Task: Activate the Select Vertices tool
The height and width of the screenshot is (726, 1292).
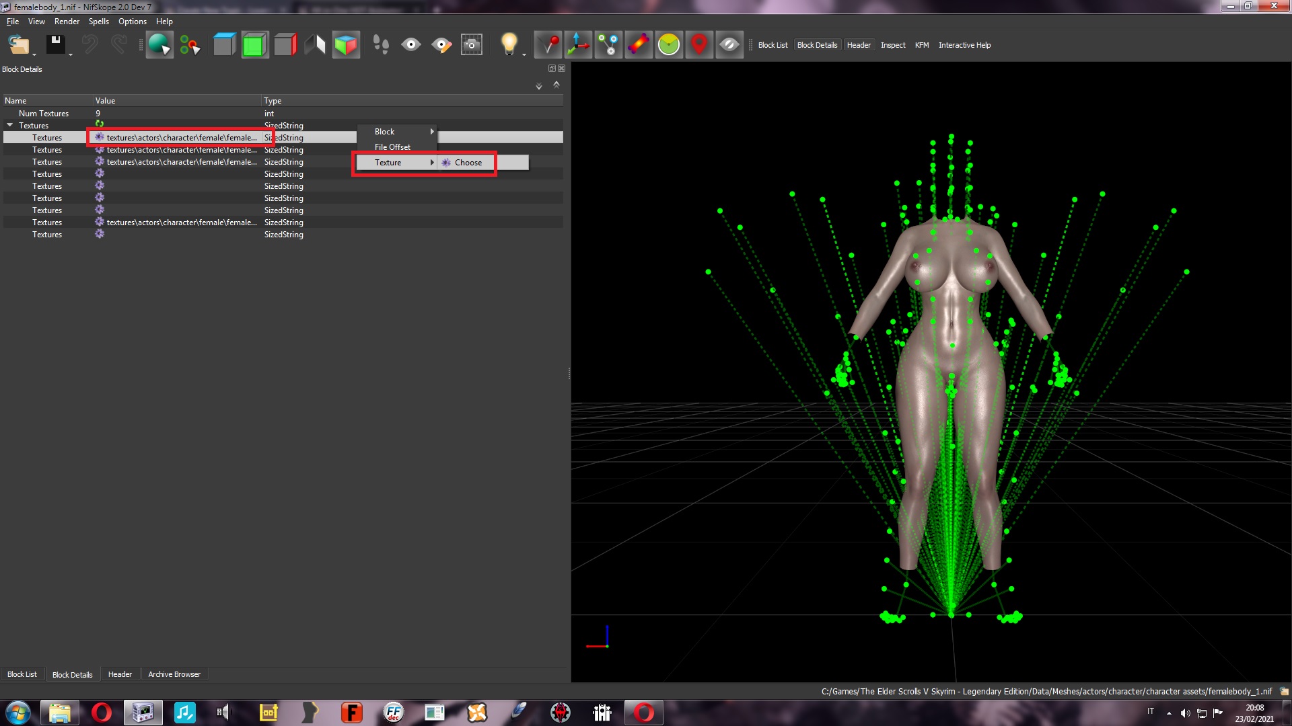Action: point(190,45)
